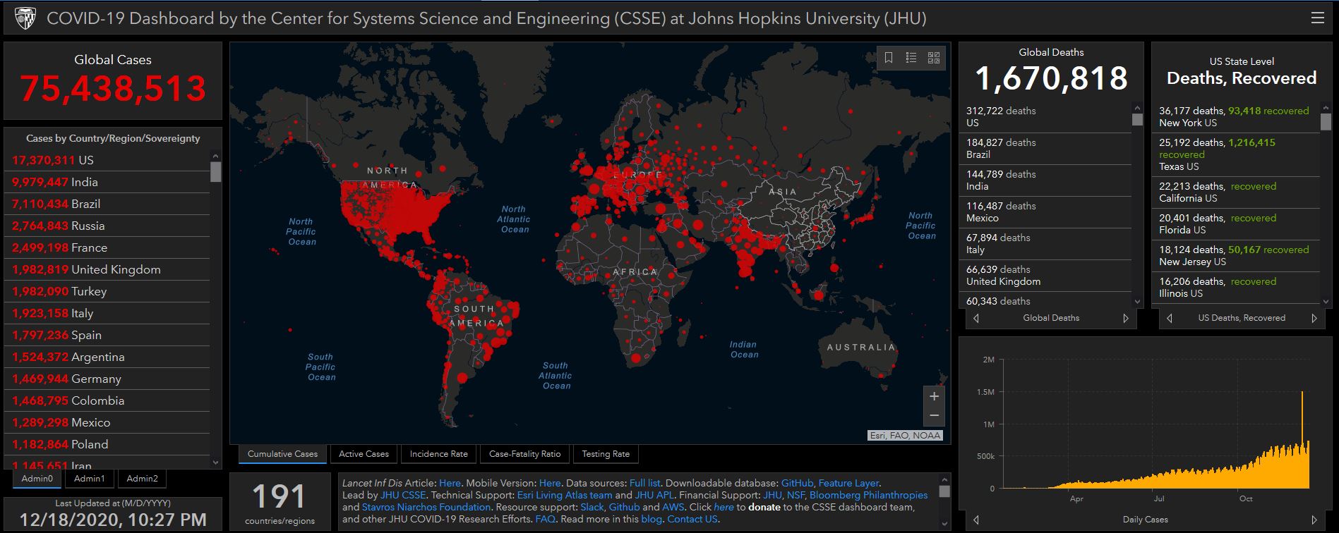Open the GitHub downloadable database link
This screenshot has height=533, width=1339.
[797, 484]
